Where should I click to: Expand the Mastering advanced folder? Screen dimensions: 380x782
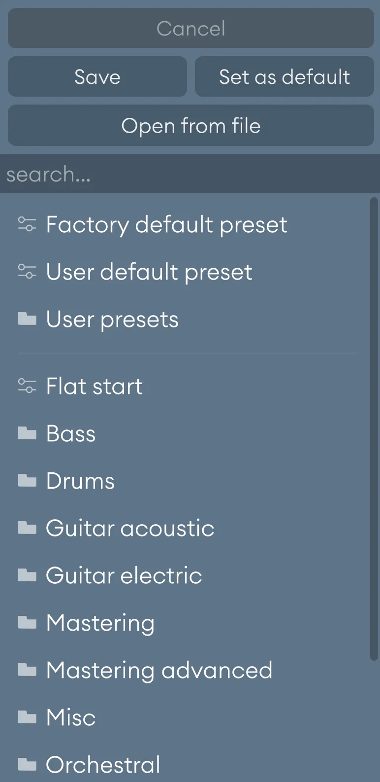pos(158,670)
